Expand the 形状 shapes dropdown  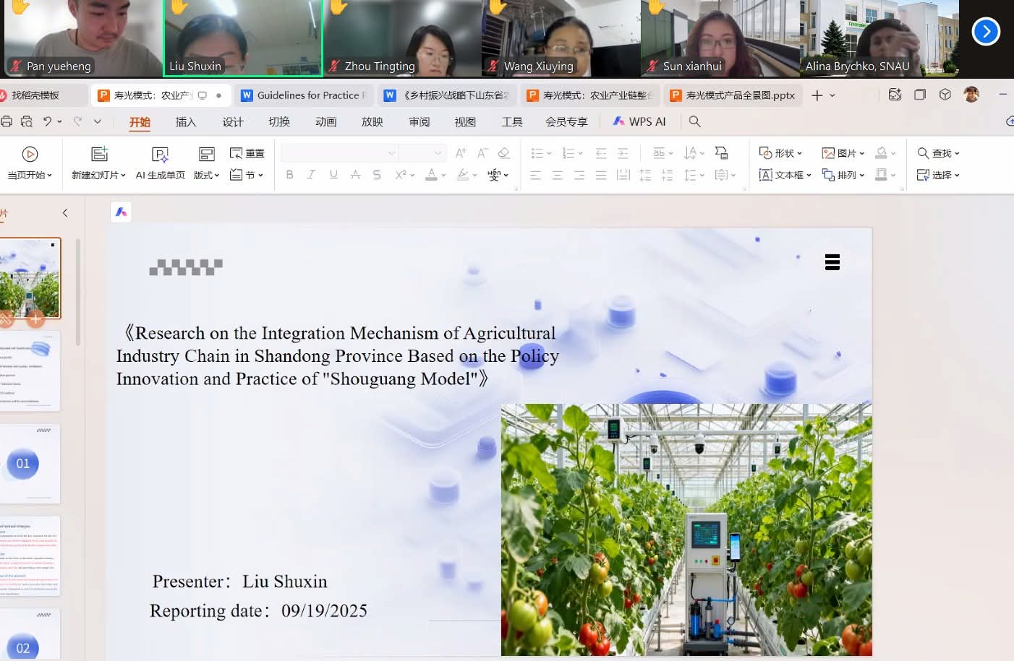pyautogui.click(x=780, y=153)
